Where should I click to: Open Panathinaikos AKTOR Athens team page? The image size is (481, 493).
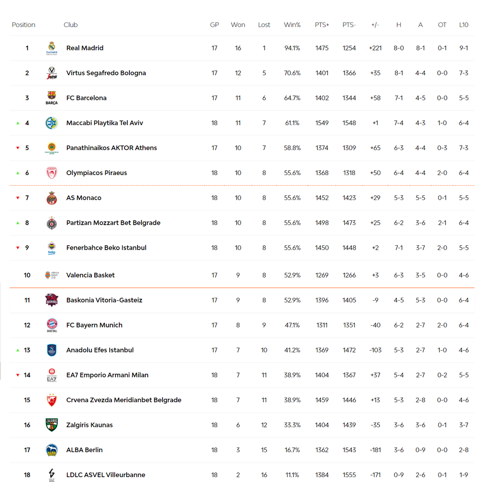(112, 148)
